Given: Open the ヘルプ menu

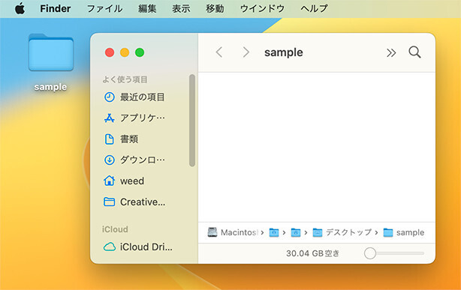Looking at the screenshot, I should tap(314, 8).
